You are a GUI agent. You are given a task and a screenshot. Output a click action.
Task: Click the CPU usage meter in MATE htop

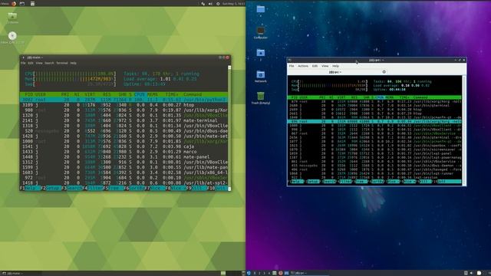click(70, 74)
